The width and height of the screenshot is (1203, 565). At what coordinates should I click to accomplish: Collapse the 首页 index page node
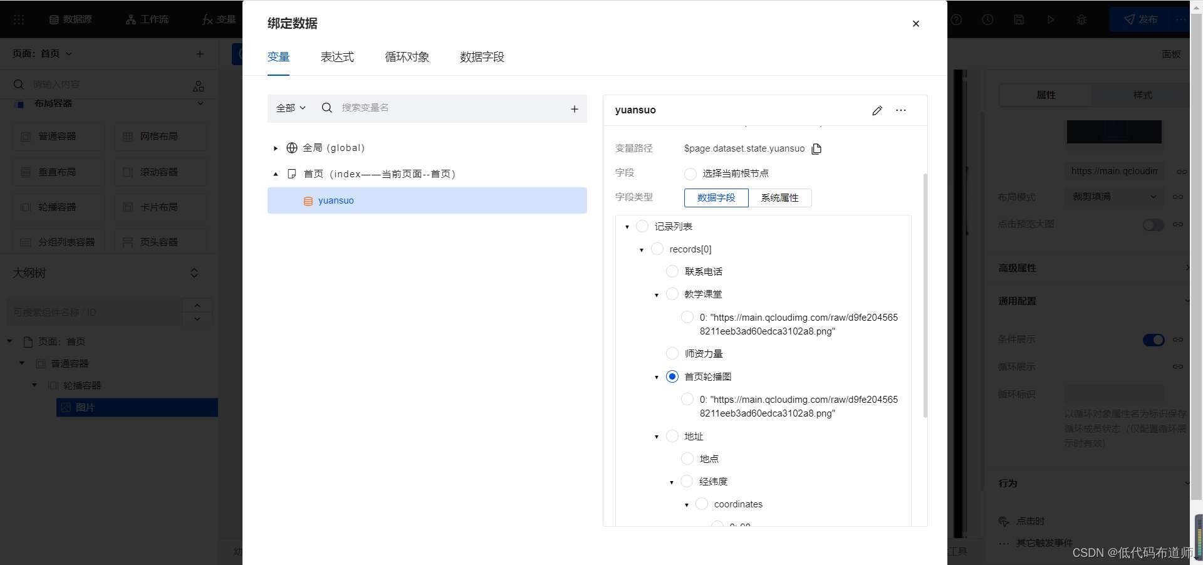(276, 174)
